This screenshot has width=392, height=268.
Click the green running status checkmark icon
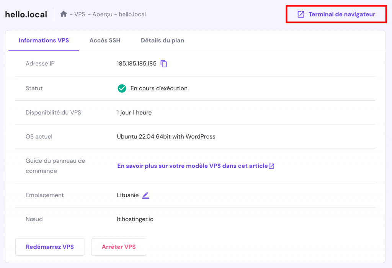pos(122,88)
